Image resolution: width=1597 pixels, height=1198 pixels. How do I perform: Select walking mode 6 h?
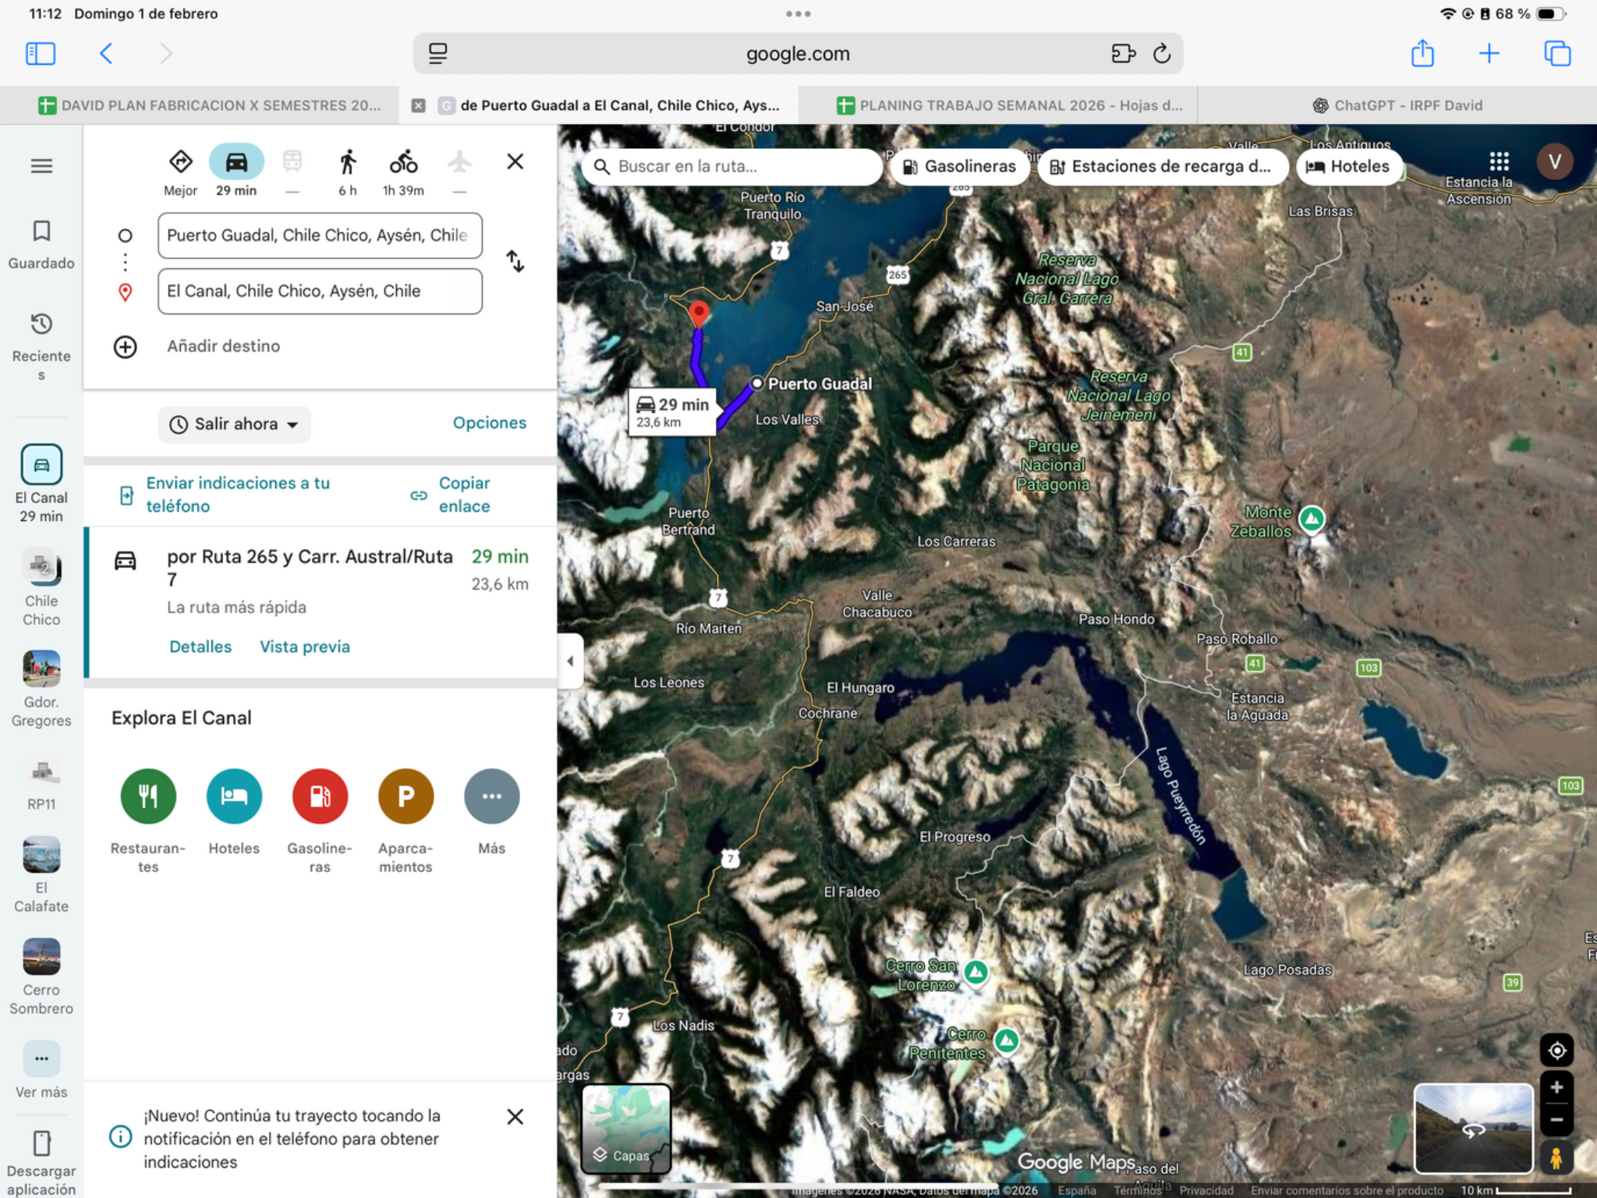348,173
